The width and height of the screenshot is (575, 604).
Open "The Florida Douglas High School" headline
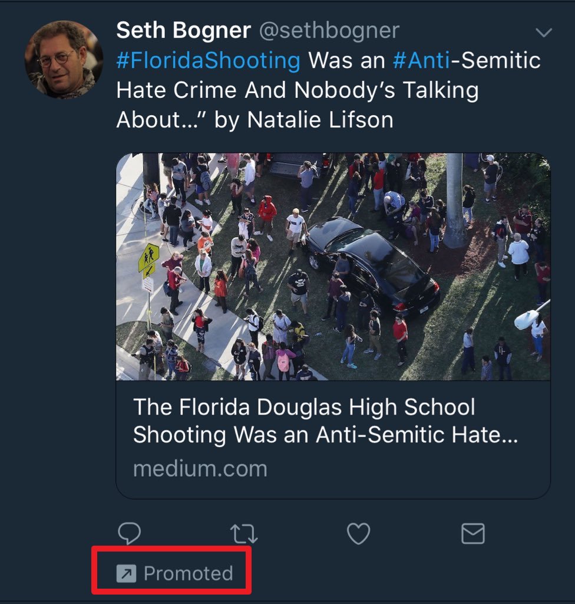pos(304,407)
